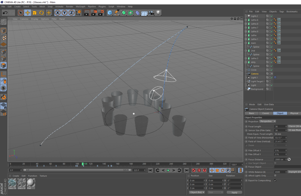Toggle Parameter keying P icon
The image size is (301, 196).
pyautogui.click(x=228, y=170)
